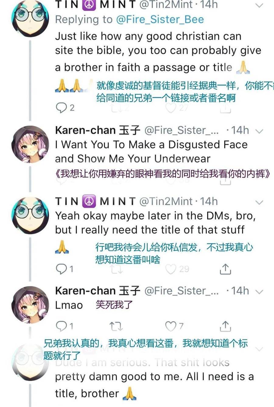View Karen-chan avatar beside Disgusted Face tweet
This screenshot has width=274, height=407.
coord(30,144)
